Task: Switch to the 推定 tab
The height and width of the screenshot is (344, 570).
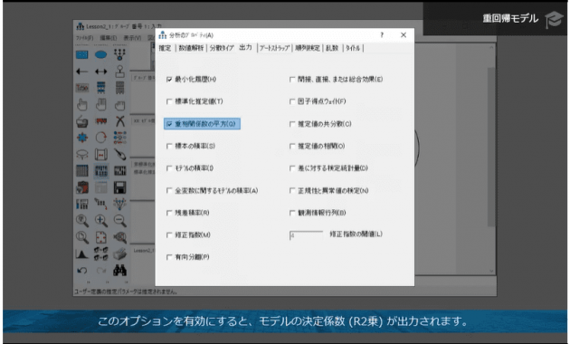Action: (165, 48)
